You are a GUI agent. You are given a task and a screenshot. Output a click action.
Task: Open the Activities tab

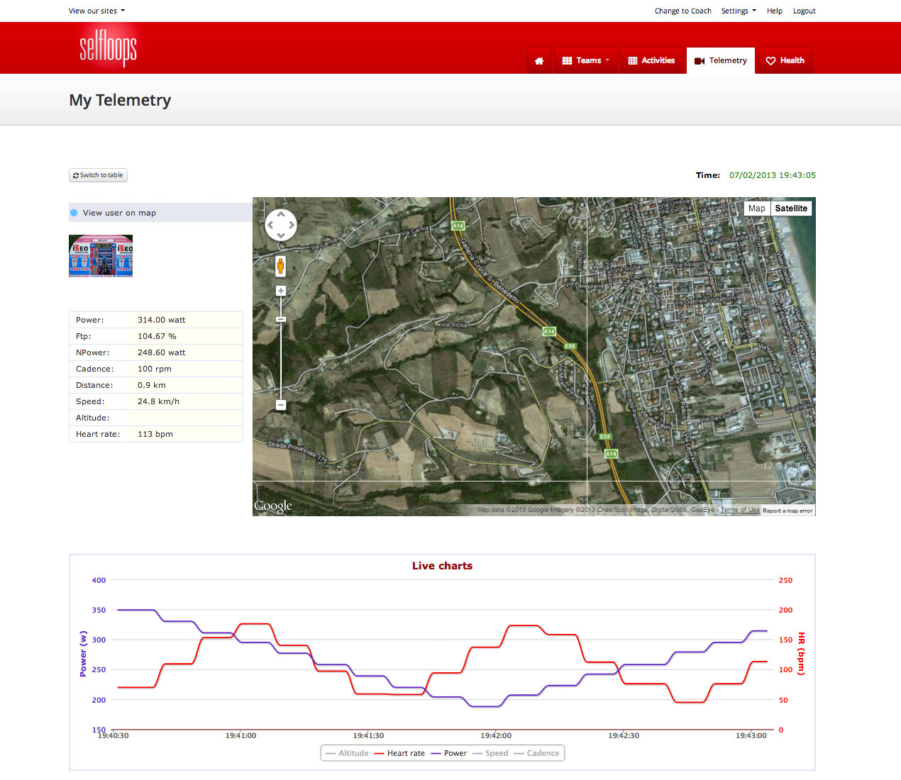(651, 61)
